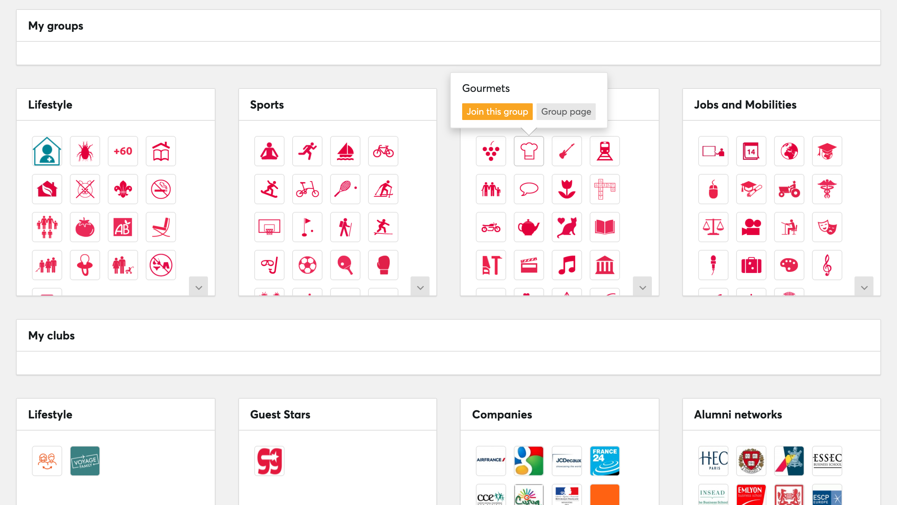897x505 pixels.
Task: Choose the electric guitar group icon
Action: click(567, 151)
